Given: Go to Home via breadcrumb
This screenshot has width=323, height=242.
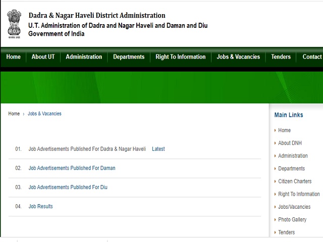Looking at the screenshot, I should point(14,113).
